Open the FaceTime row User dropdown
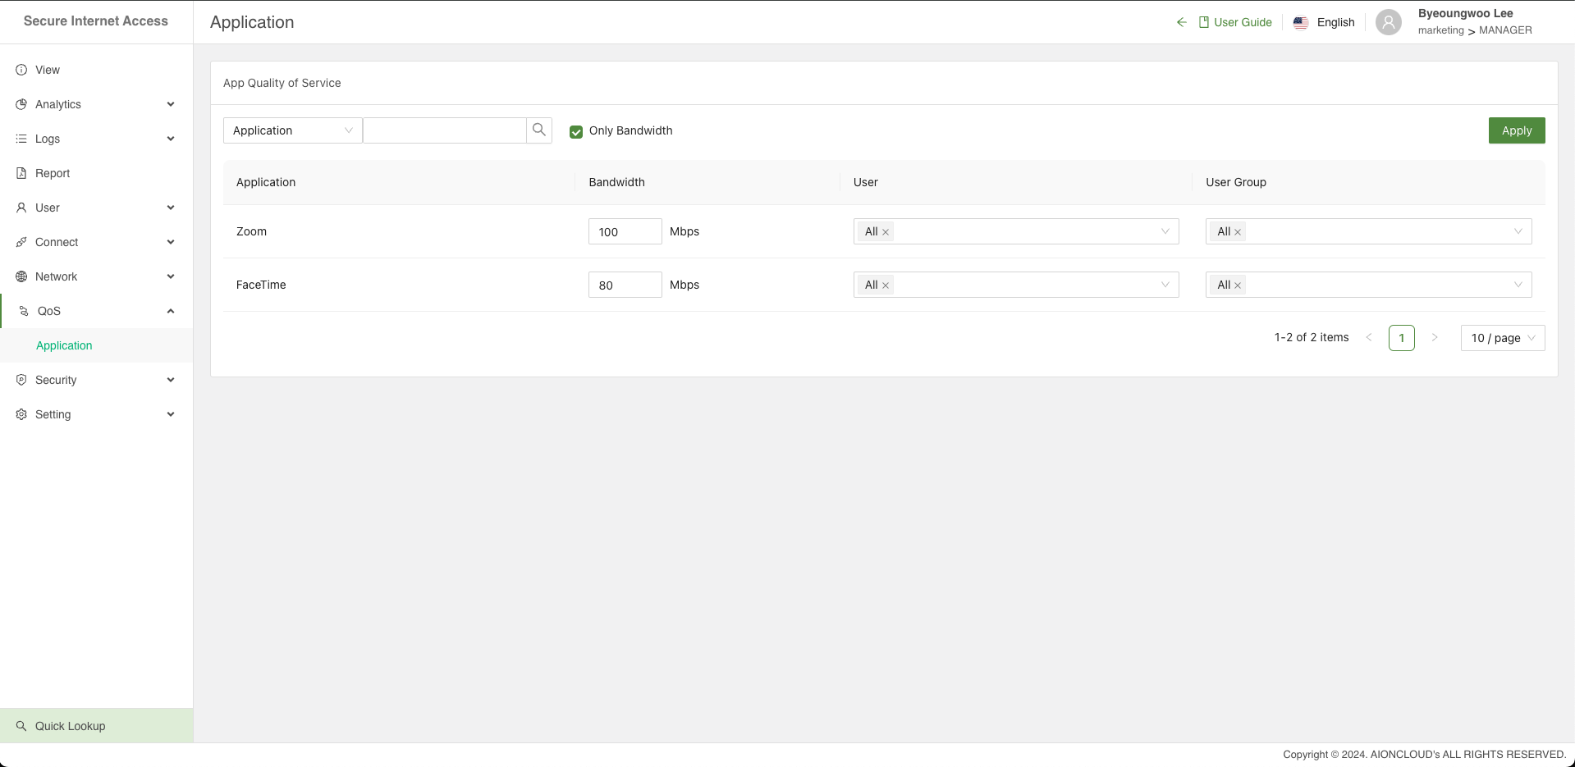The height and width of the screenshot is (767, 1575). [x=1016, y=285]
